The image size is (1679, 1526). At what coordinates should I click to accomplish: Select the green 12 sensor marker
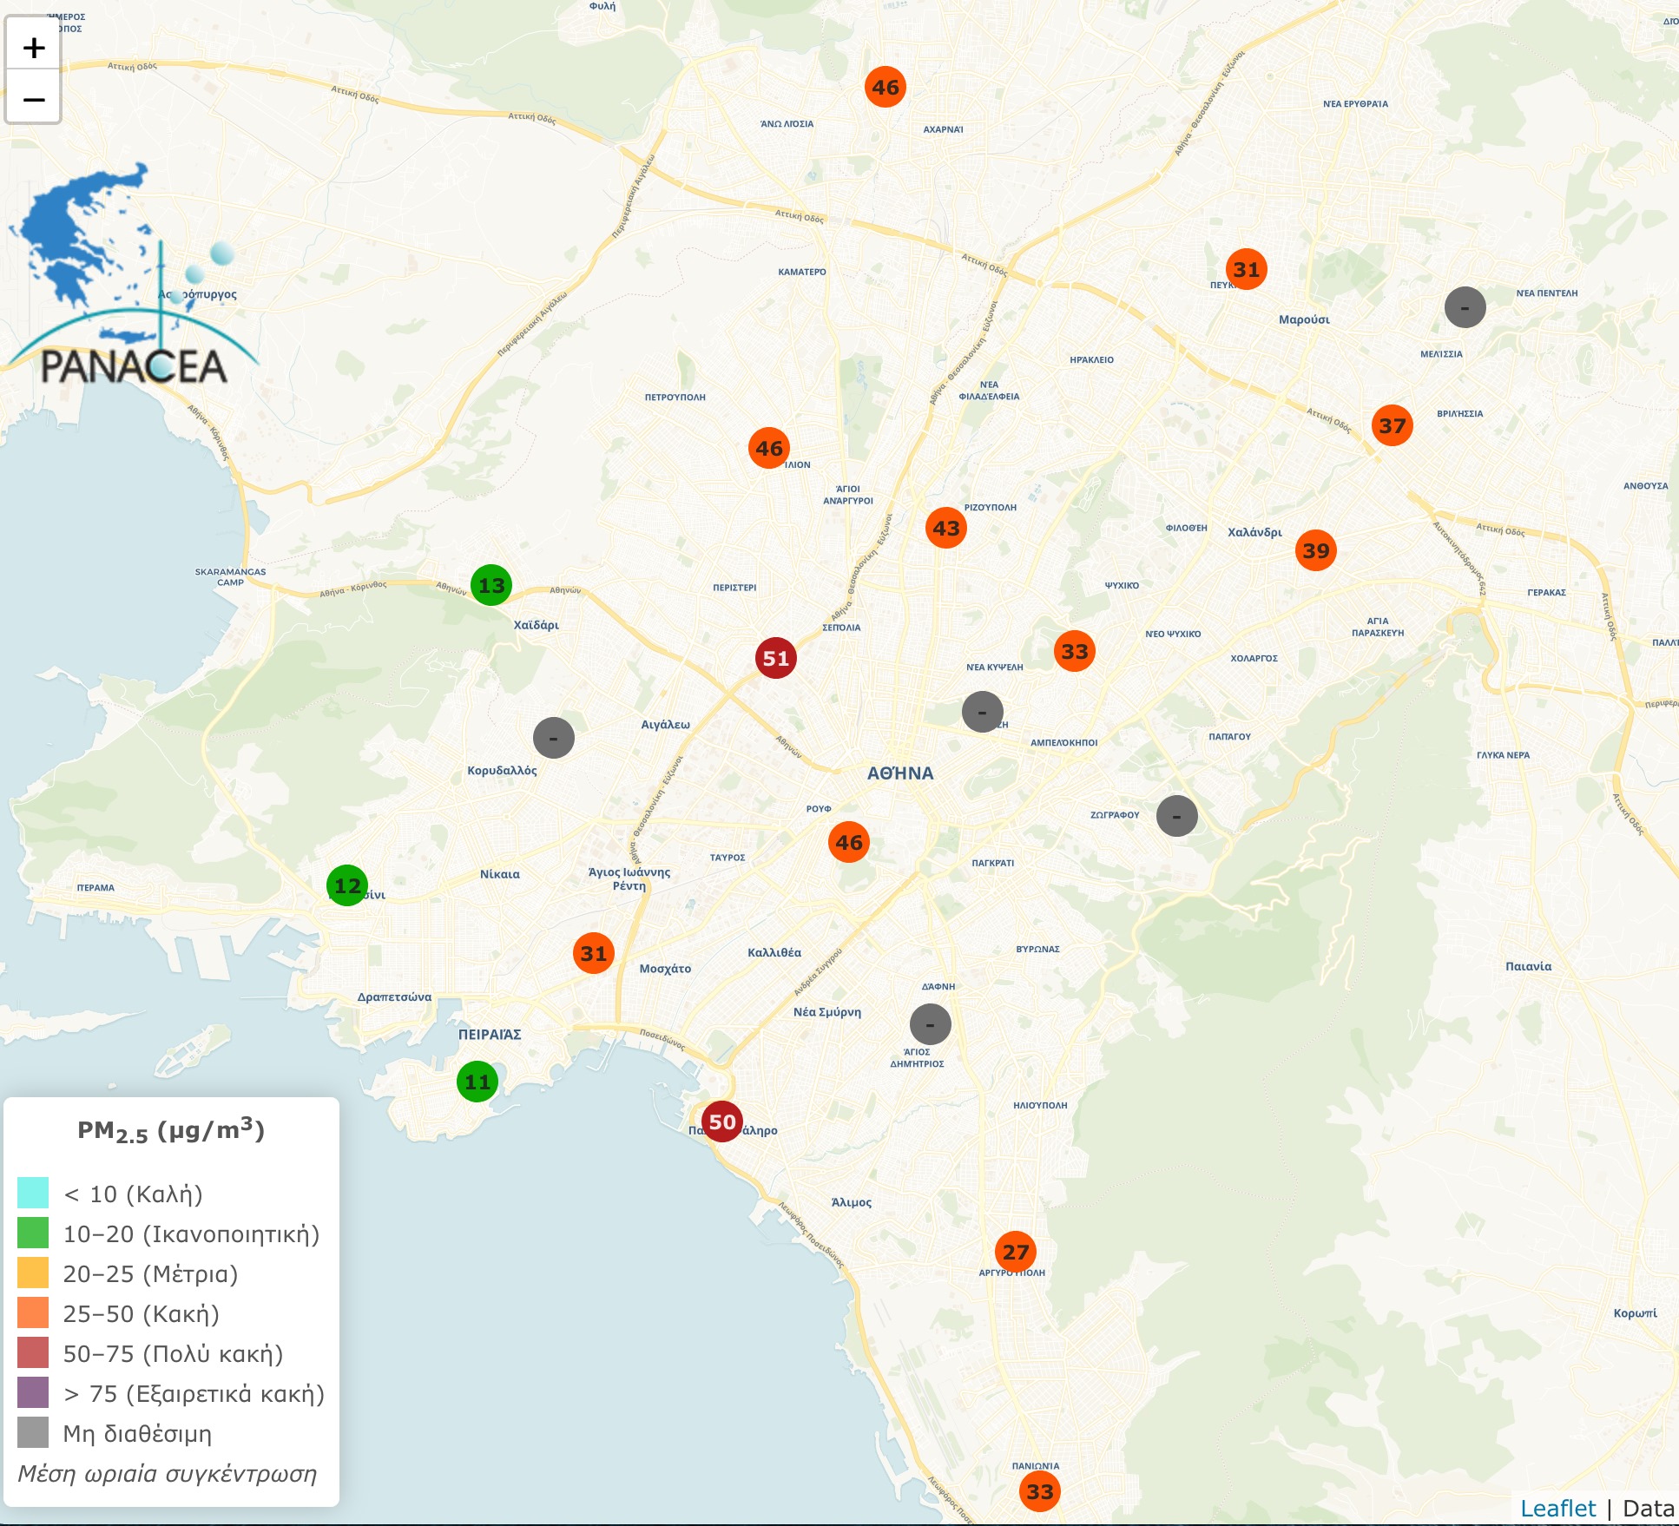click(x=346, y=885)
